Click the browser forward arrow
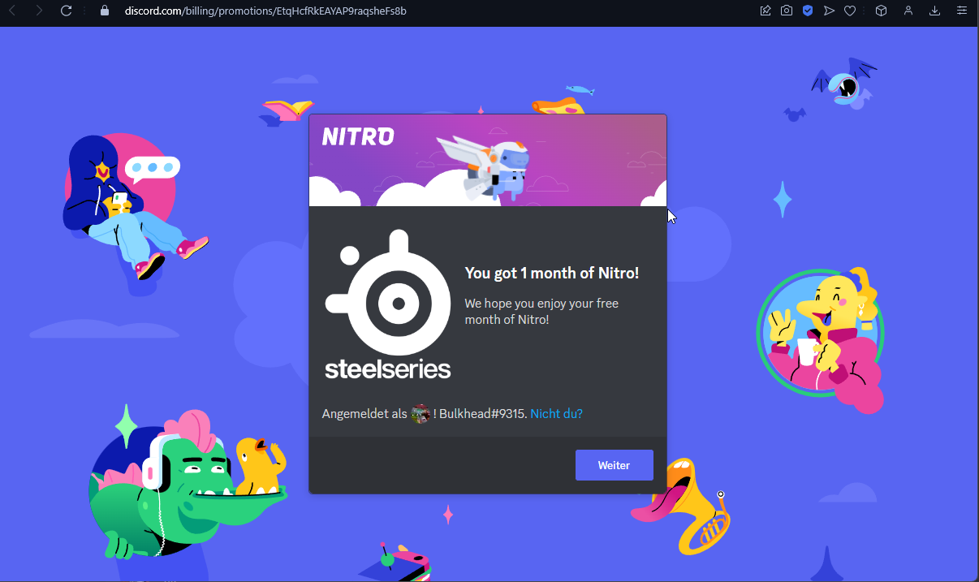The image size is (979, 582). click(x=38, y=11)
